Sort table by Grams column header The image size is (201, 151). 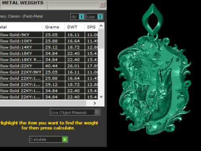54,27
